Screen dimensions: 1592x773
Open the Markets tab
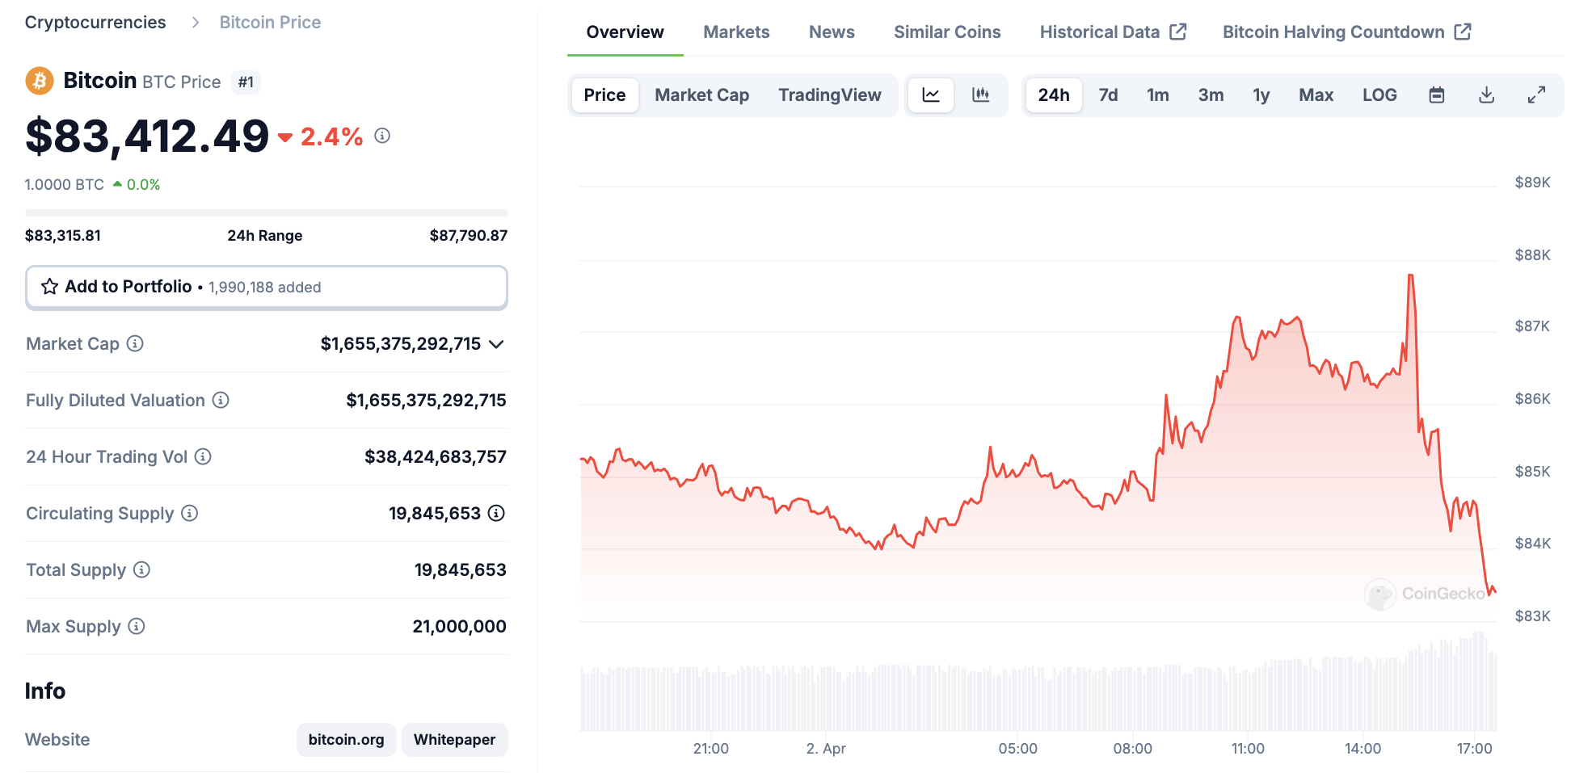click(x=736, y=32)
